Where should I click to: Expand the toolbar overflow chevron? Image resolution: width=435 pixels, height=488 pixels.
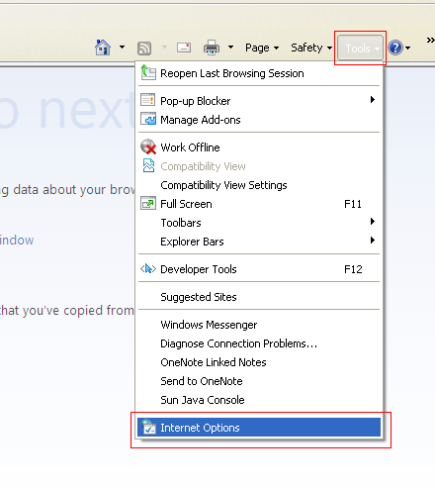[430, 41]
